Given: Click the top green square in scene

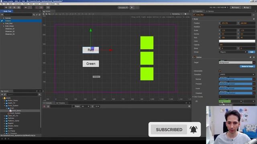Looking at the screenshot, I should coord(147,43).
